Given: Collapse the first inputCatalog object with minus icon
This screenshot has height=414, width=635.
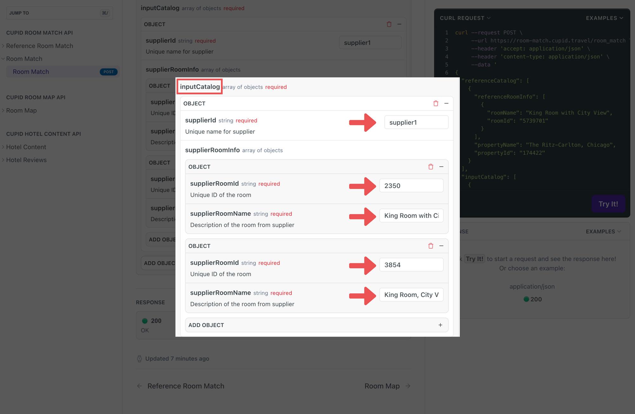Looking at the screenshot, I should [446, 103].
